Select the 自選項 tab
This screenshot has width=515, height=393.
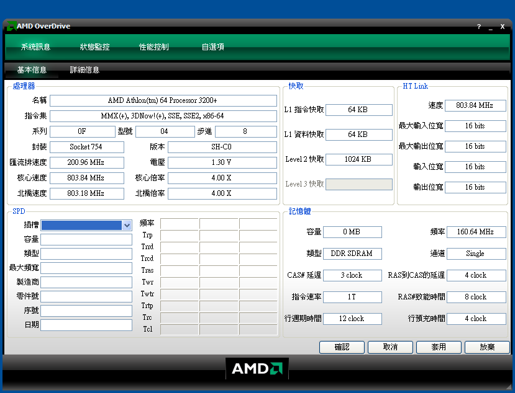pyautogui.click(x=213, y=47)
